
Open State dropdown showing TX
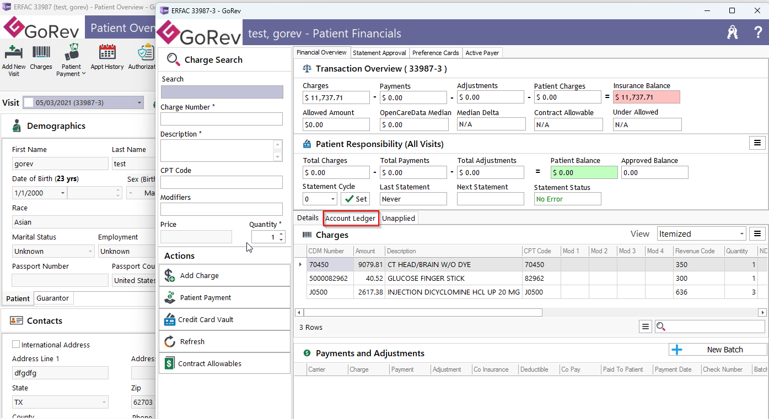click(104, 402)
